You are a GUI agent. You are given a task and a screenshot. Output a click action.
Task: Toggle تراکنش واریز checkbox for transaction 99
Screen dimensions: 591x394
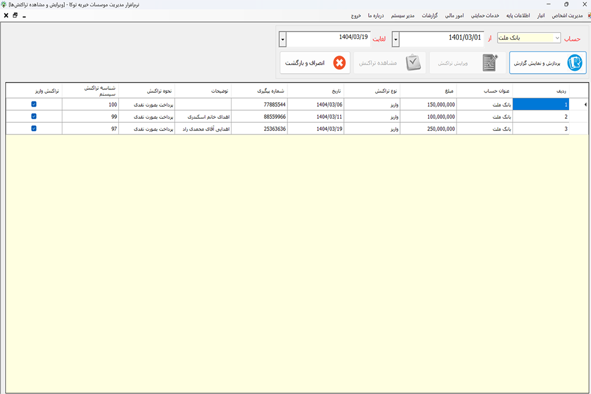point(34,116)
